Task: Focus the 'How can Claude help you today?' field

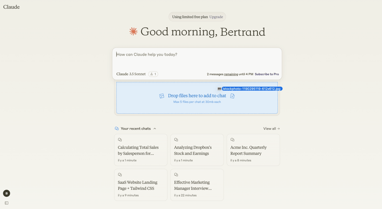Action: click(197, 54)
